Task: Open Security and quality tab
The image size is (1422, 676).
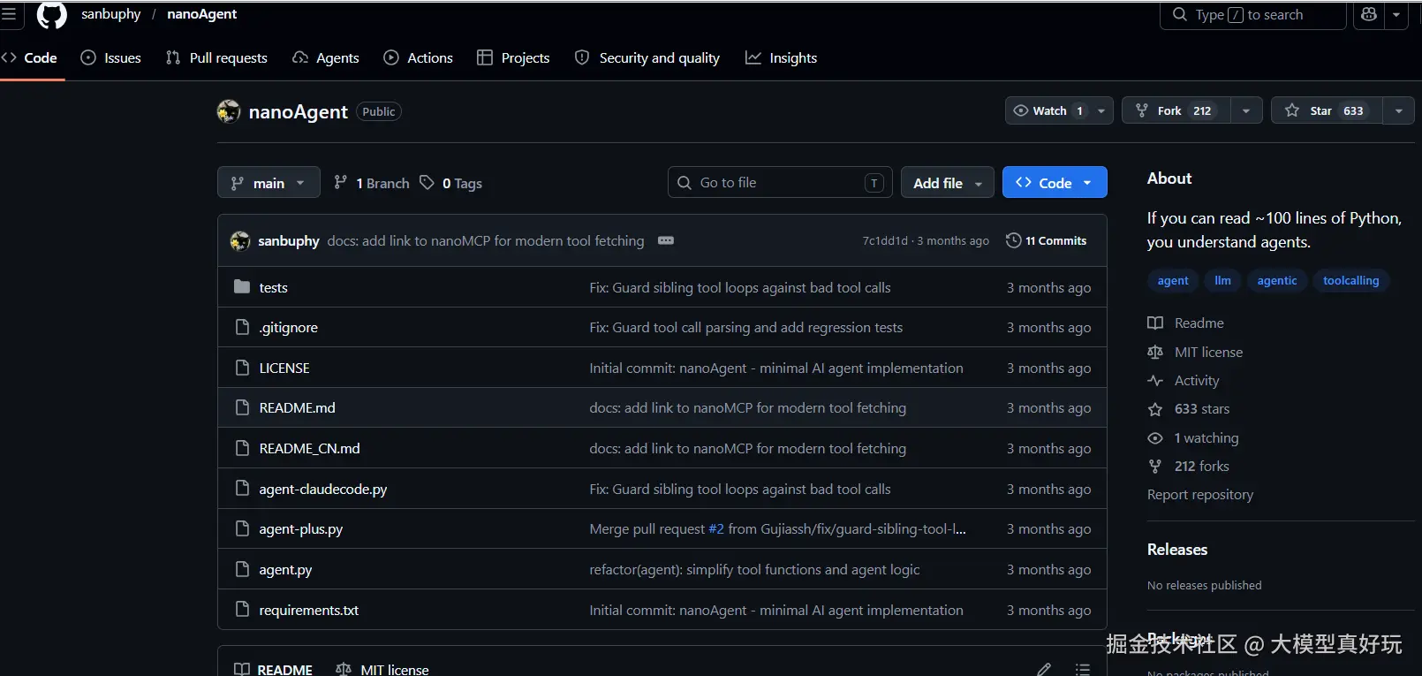Action: point(647,57)
